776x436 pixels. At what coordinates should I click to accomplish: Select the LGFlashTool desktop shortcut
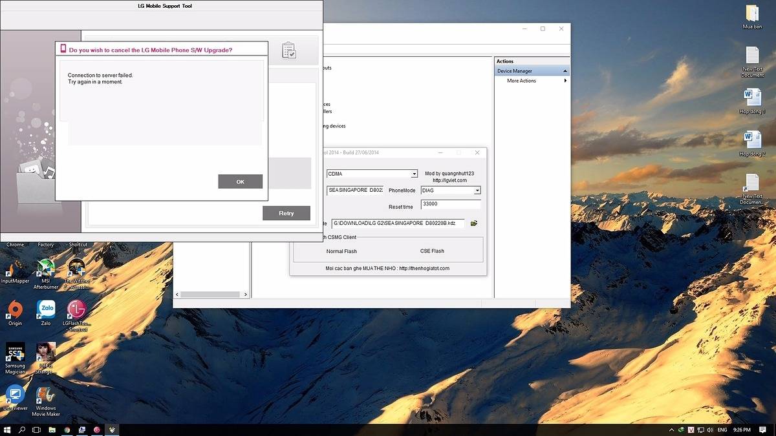coord(76,316)
